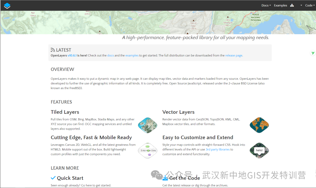Click the RSS feed icon beside LATEST
The width and height of the screenshot is (316, 188).
click(53, 50)
